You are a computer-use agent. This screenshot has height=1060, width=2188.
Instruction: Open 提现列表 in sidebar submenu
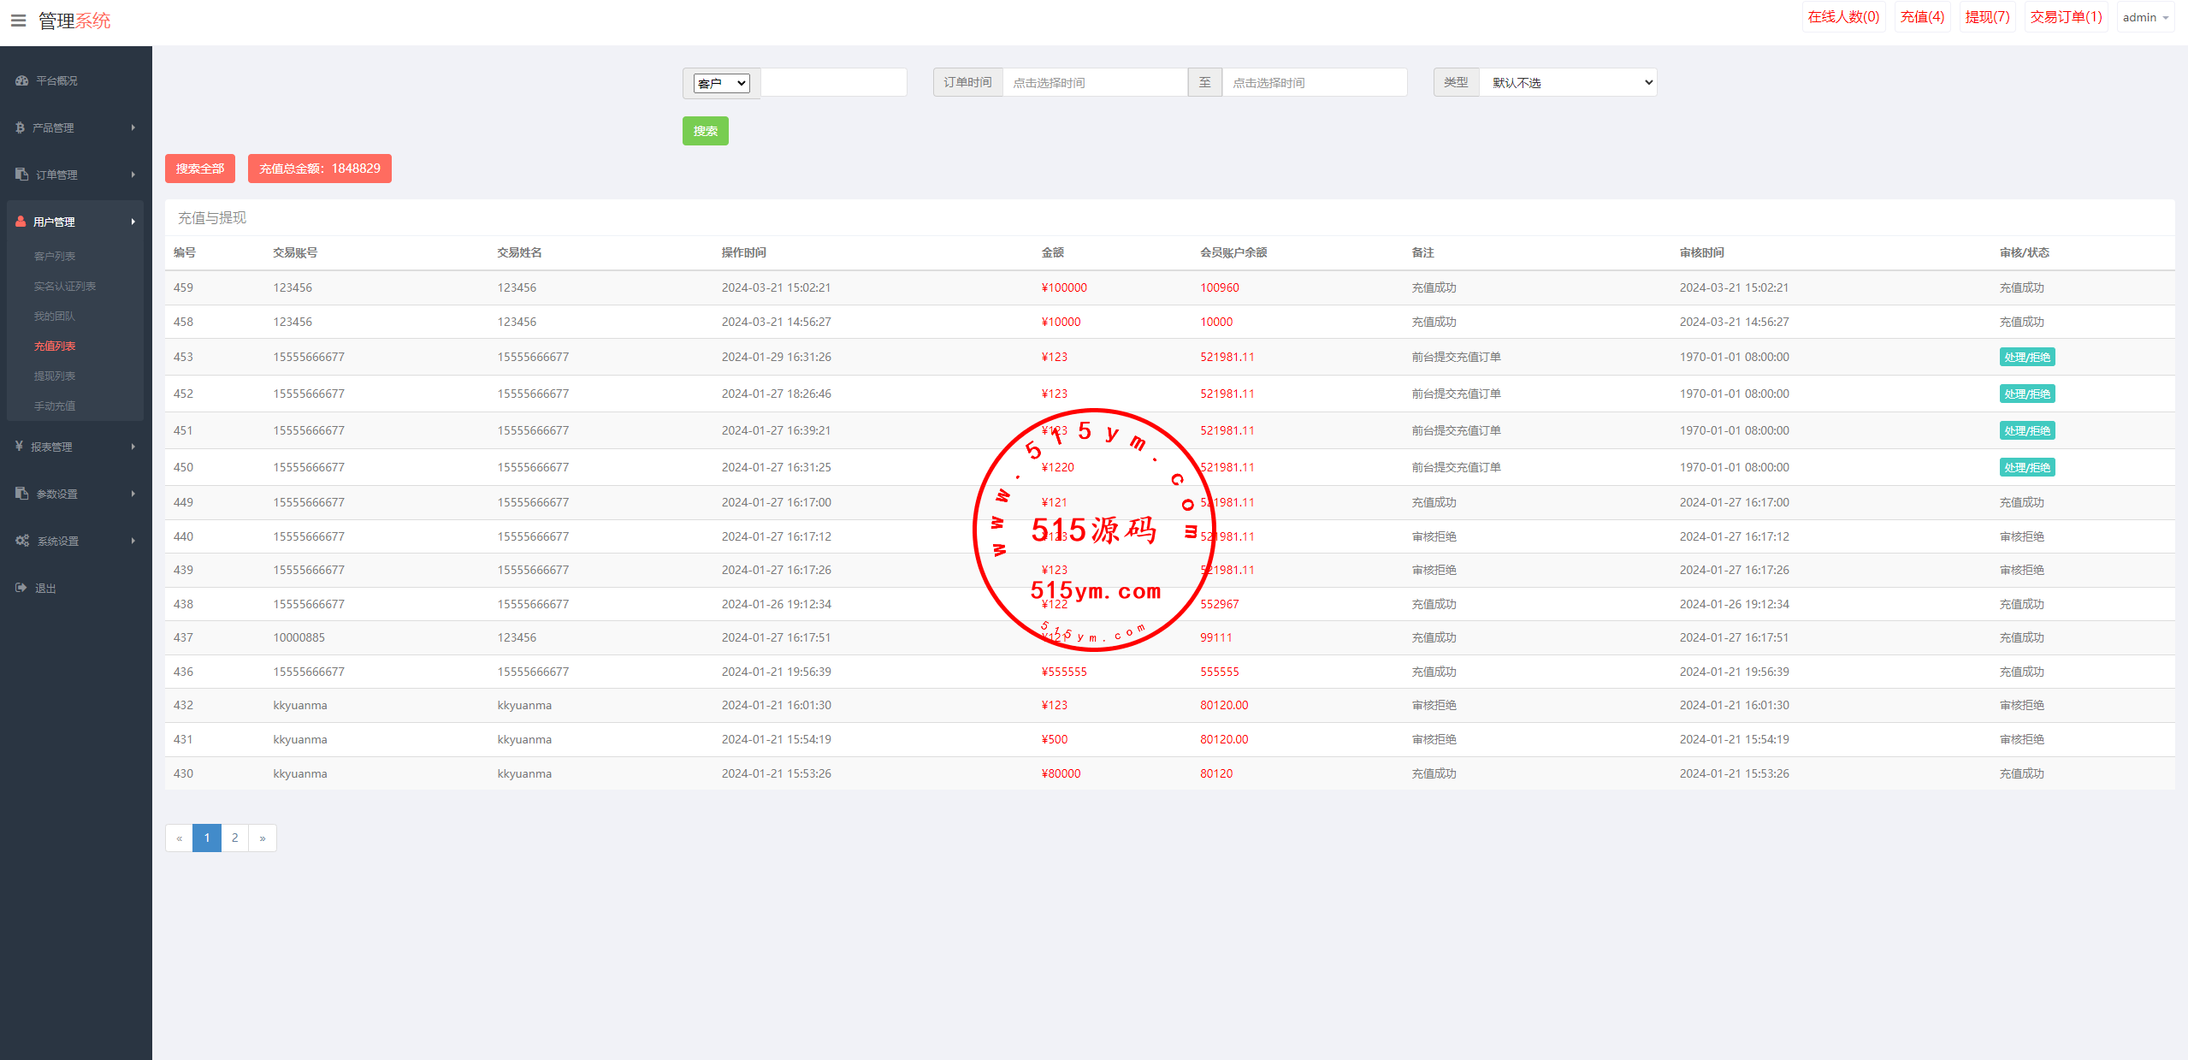[x=55, y=376]
